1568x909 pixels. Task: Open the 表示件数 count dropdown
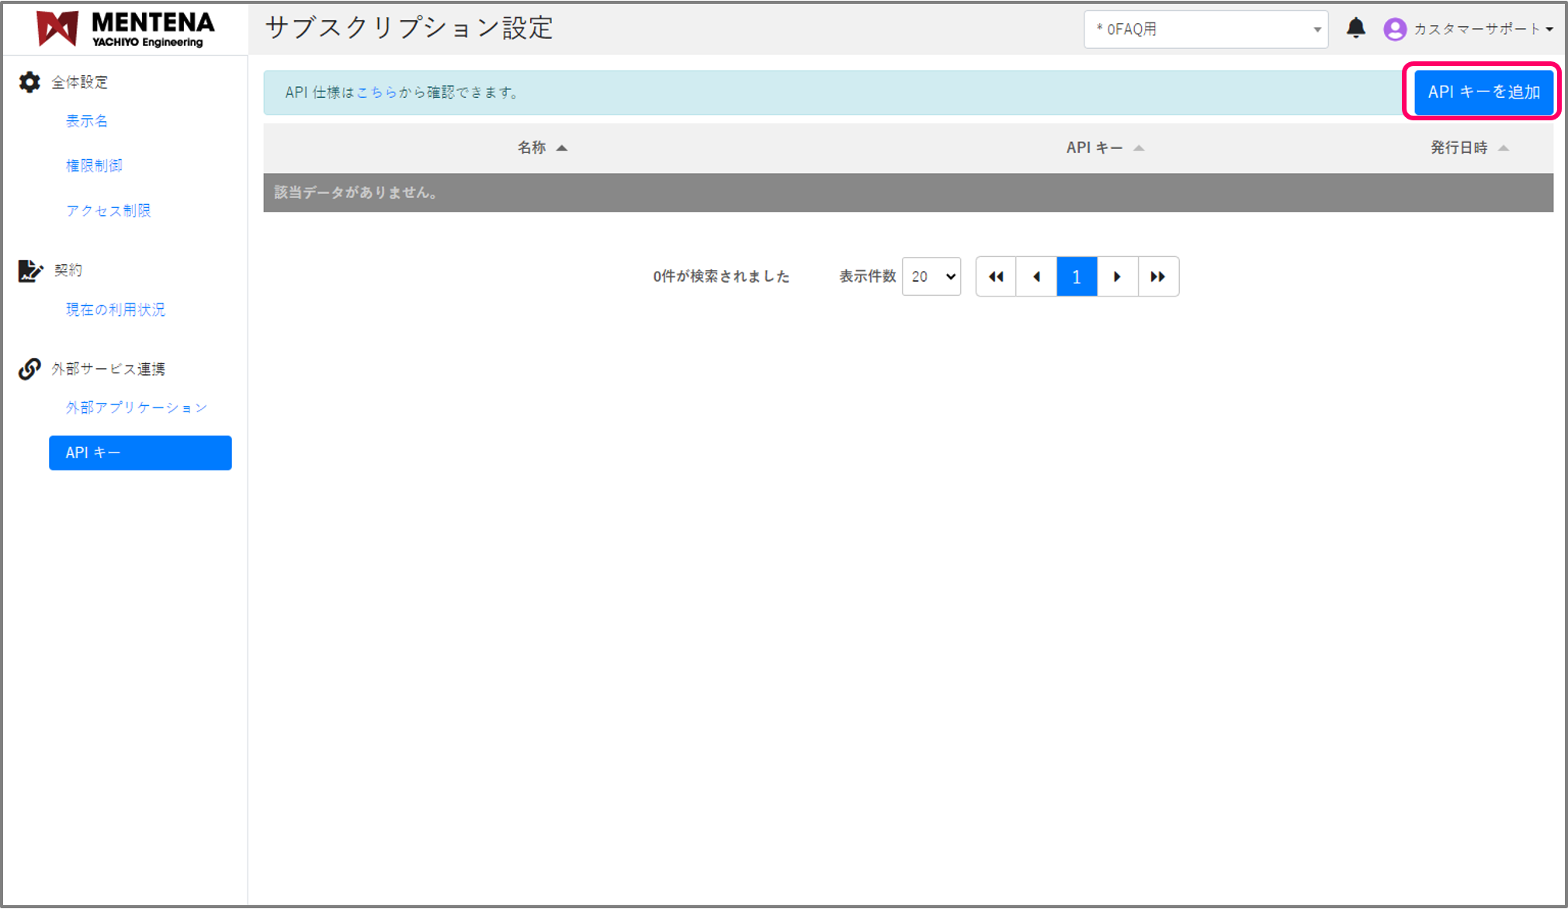click(931, 276)
